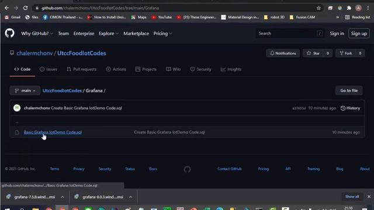Switch to Pull requests tab
The height and width of the screenshot is (210, 374).
[82, 69]
